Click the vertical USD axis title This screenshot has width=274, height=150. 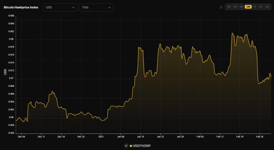tap(5, 72)
